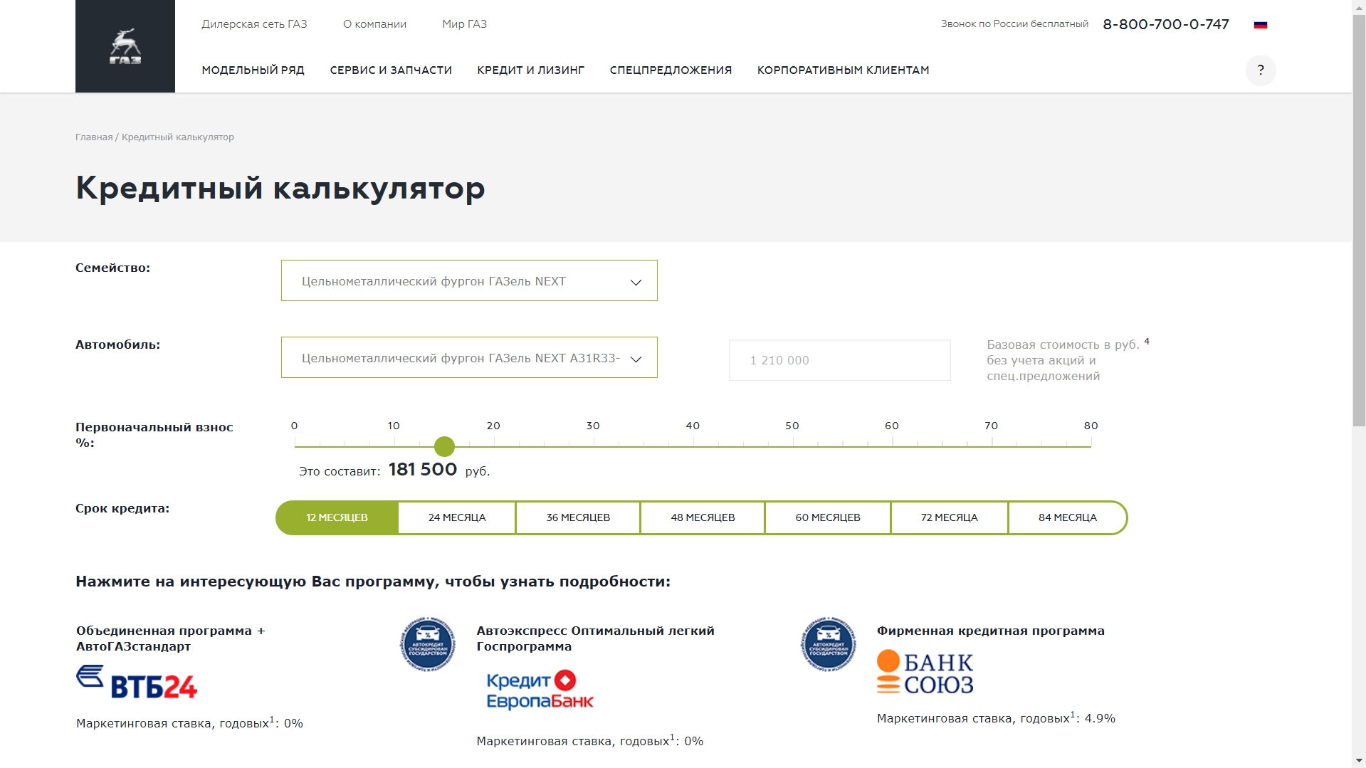The width and height of the screenshot is (1366, 768).
Task: Open Сервис и запчасти menu
Action: pyautogui.click(x=391, y=70)
